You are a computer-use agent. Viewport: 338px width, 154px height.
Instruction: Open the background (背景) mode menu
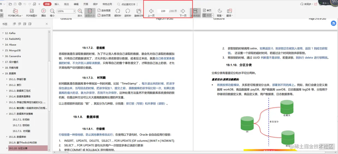coord(219,13)
